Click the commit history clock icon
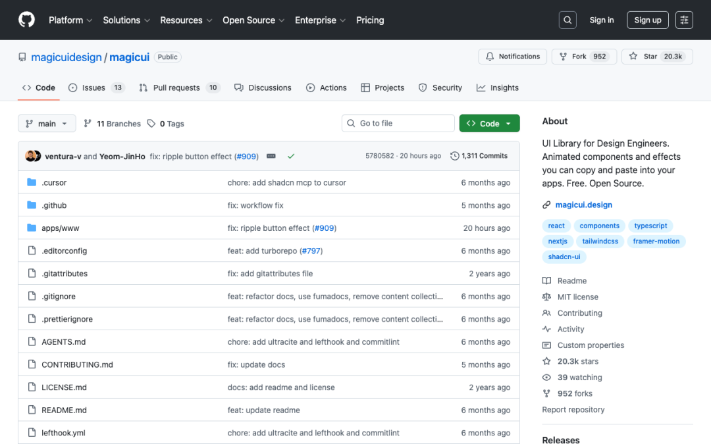 click(x=454, y=156)
